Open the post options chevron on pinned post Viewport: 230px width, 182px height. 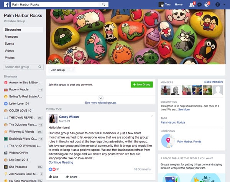tap(152, 116)
